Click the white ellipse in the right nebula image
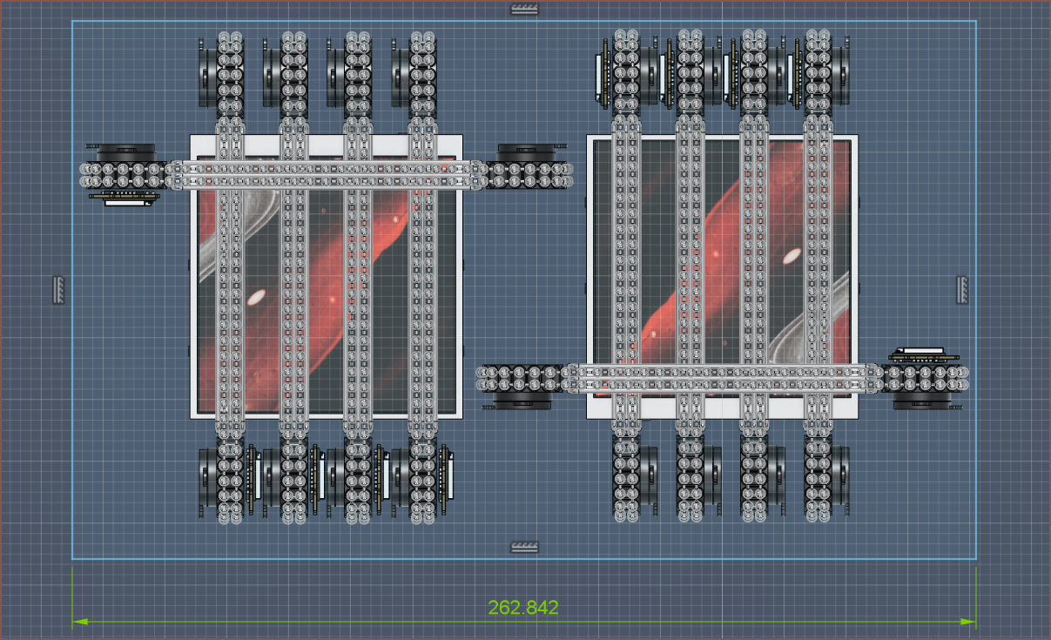 [792, 256]
